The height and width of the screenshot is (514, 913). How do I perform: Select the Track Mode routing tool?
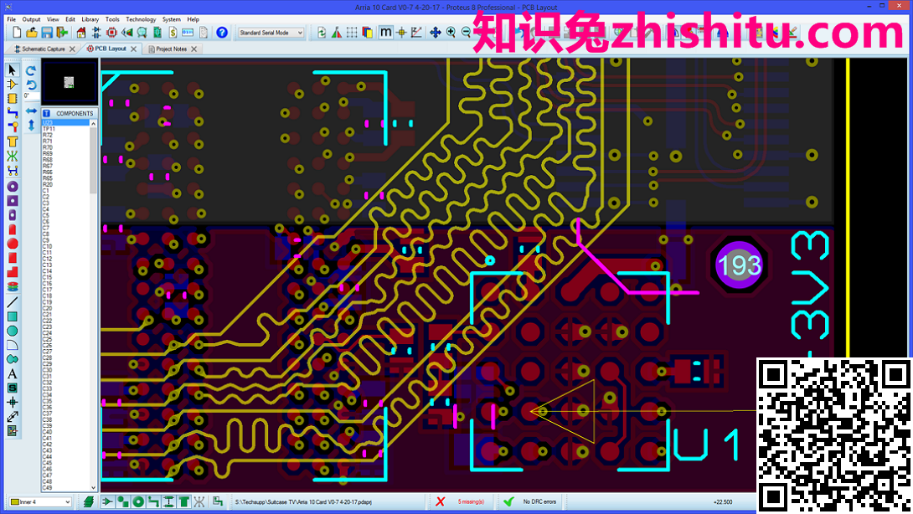(x=12, y=112)
